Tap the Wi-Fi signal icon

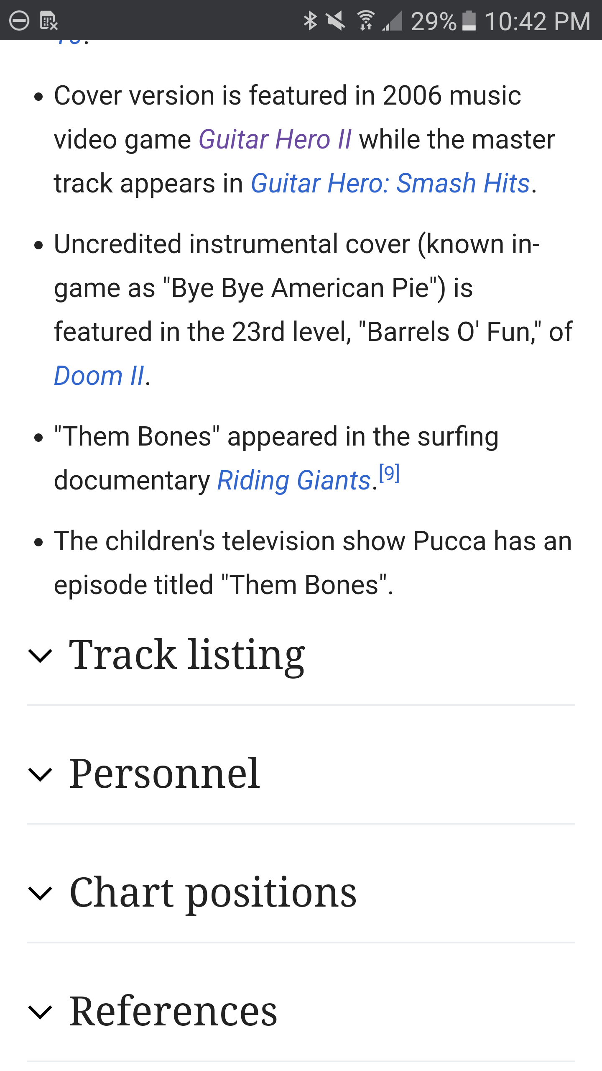tap(366, 21)
